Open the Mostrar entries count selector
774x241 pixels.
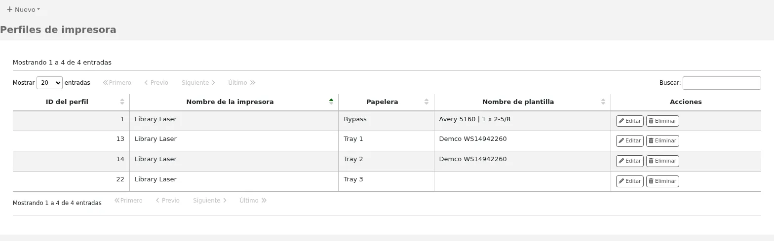pyautogui.click(x=49, y=83)
